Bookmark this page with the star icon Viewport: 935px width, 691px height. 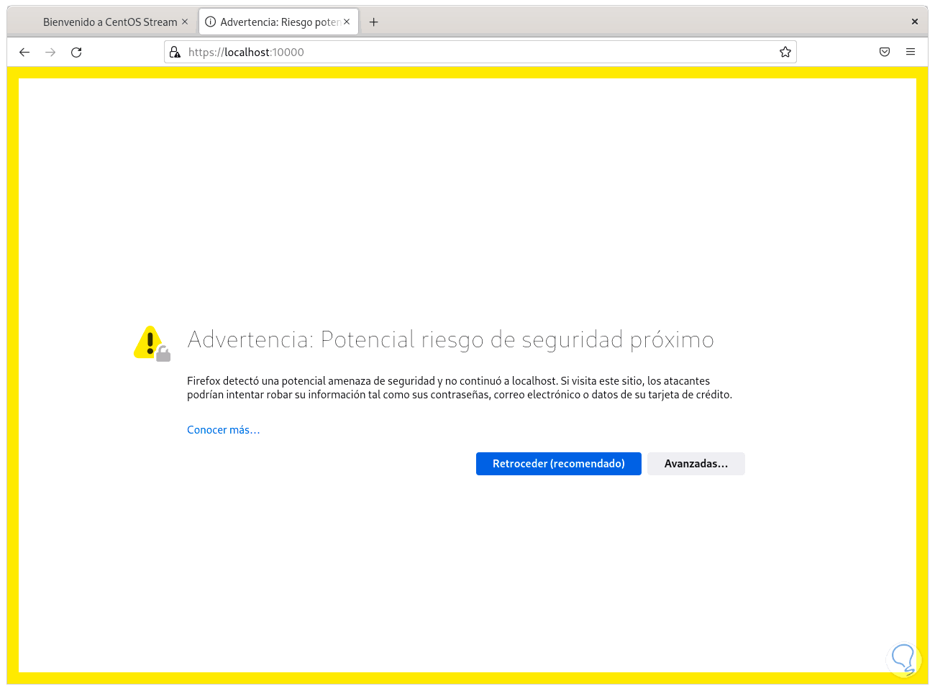[785, 52]
